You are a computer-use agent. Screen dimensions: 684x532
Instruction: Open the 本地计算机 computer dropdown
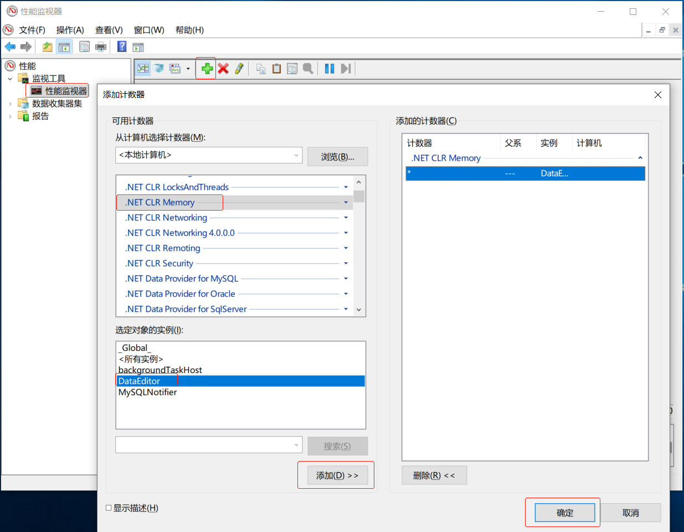point(296,155)
